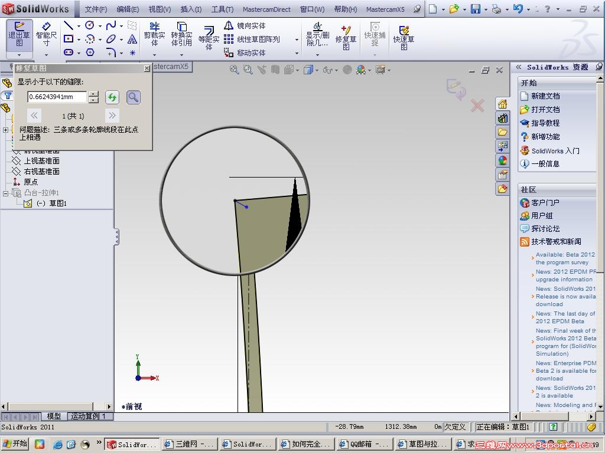Open the 工具(T) menu
This screenshot has width=605, height=453.
[222, 9]
